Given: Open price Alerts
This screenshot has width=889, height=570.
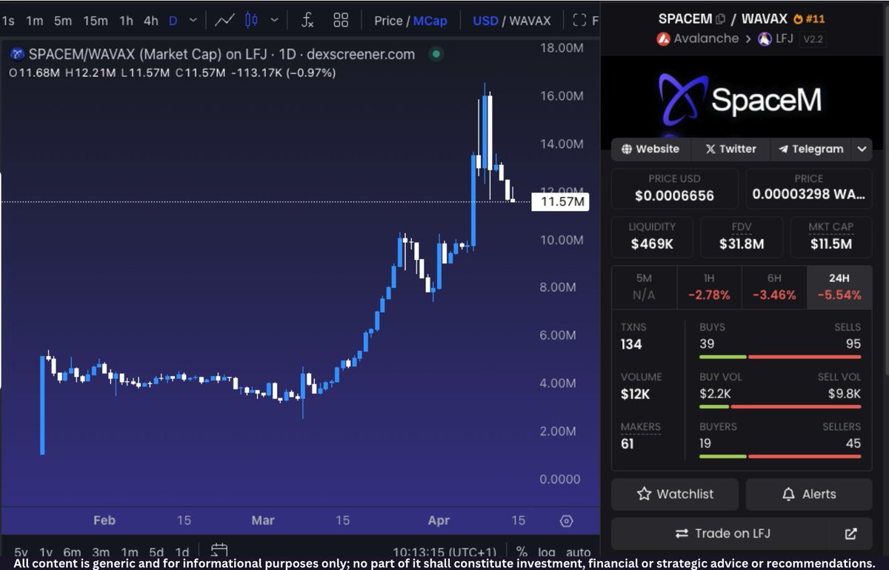Looking at the screenshot, I should 808,494.
